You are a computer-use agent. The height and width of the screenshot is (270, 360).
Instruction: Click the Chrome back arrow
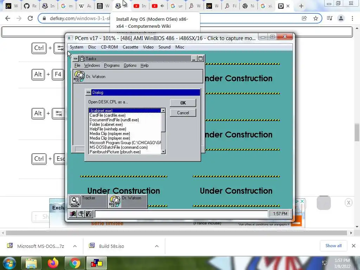(8, 18)
